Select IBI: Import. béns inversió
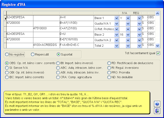Screen dimensions: 164x118 pyautogui.click(x=75, y=63)
